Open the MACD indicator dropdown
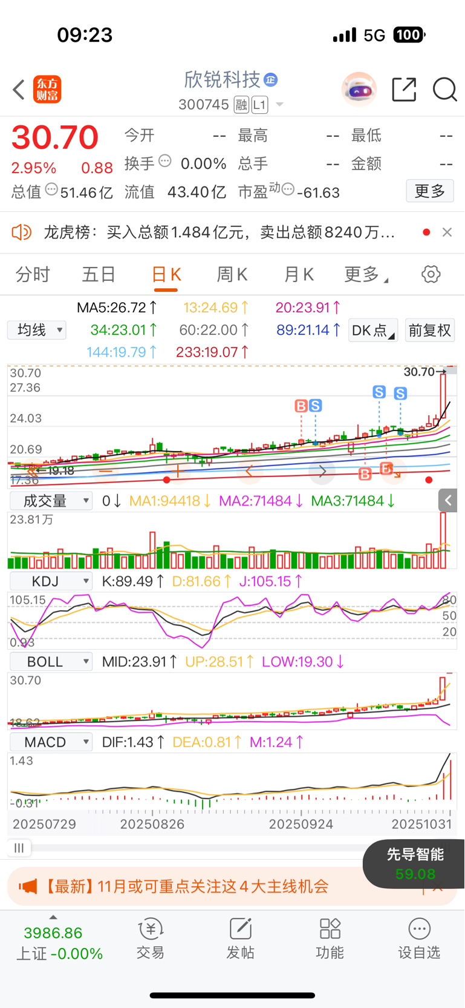The image size is (465, 1008). click(x=51, y=742)
